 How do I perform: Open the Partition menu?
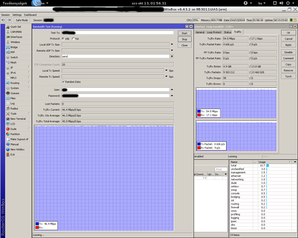(15, 134)
